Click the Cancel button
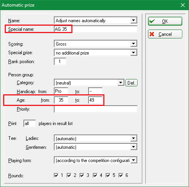This screenshot has width=189, height=187. (x=165, y=34)
